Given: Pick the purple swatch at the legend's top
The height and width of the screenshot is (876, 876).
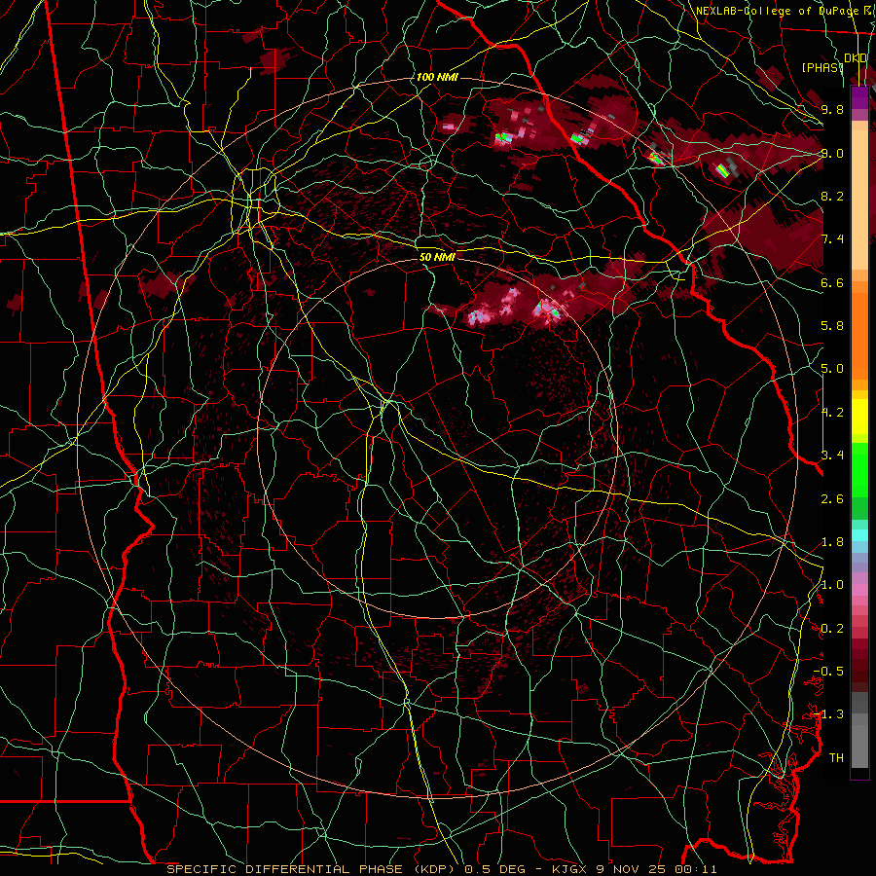Looking at the screenshot, I should coord(859,97).
